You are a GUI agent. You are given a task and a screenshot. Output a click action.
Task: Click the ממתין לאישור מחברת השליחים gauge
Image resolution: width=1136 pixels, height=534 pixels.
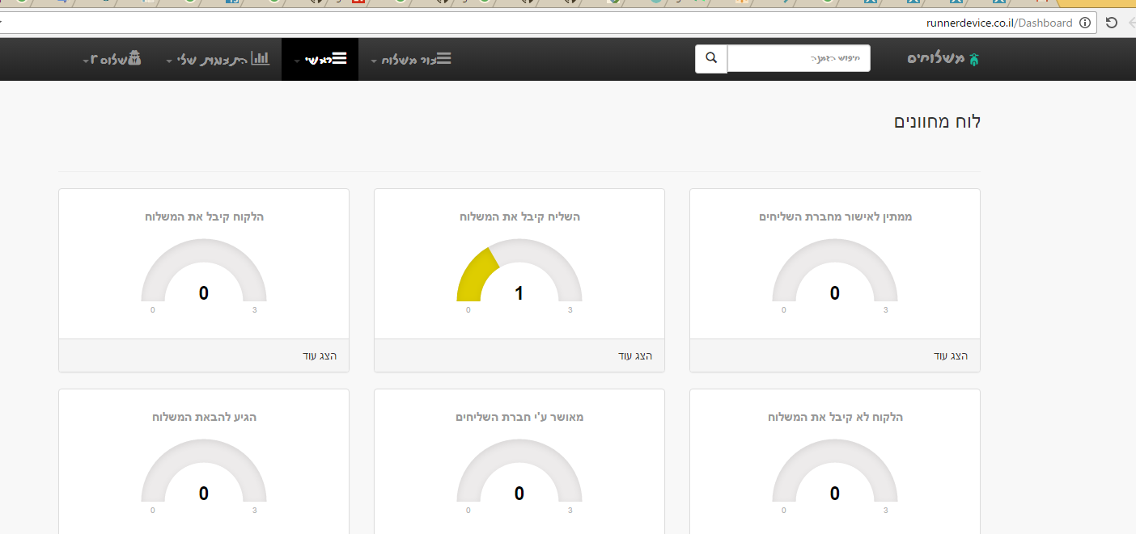click(x=835, y=271)
